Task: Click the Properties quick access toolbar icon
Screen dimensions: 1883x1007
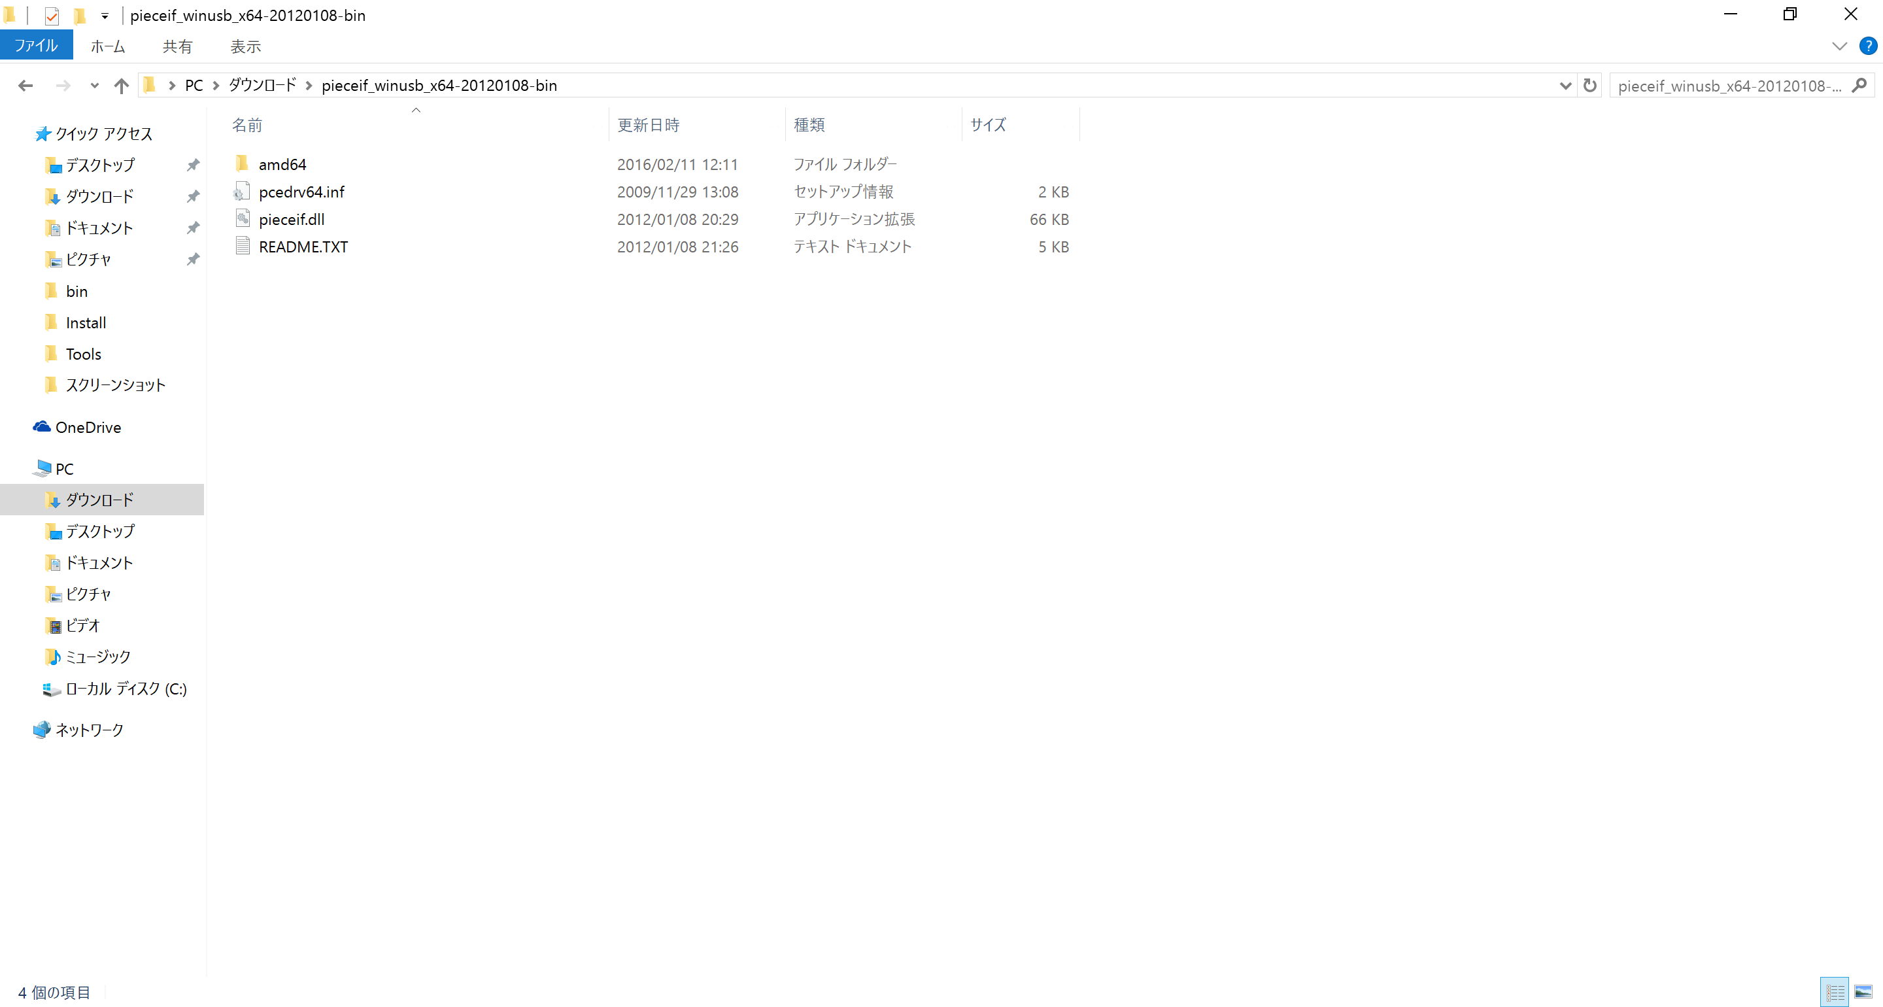Action: (x=51, y=15)
